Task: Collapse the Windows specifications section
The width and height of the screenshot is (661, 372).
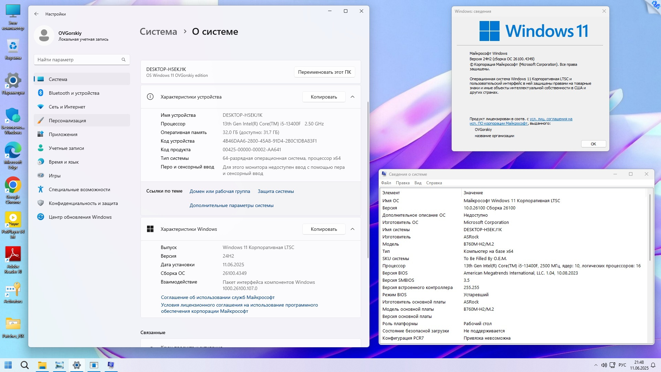Action: click(353, 229)
